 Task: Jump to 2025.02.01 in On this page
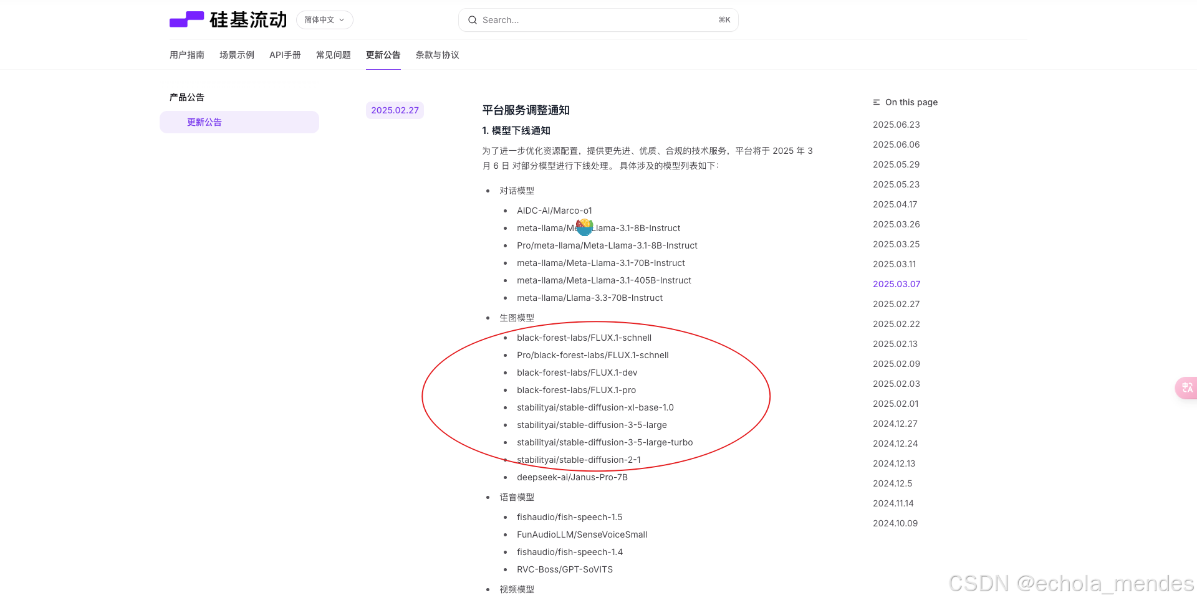coord(896,404)
